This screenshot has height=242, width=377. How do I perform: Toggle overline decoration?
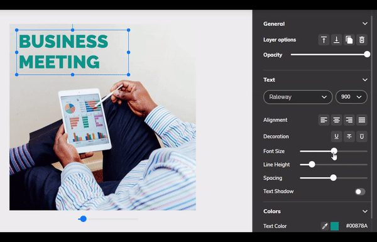tap(362, 136)
